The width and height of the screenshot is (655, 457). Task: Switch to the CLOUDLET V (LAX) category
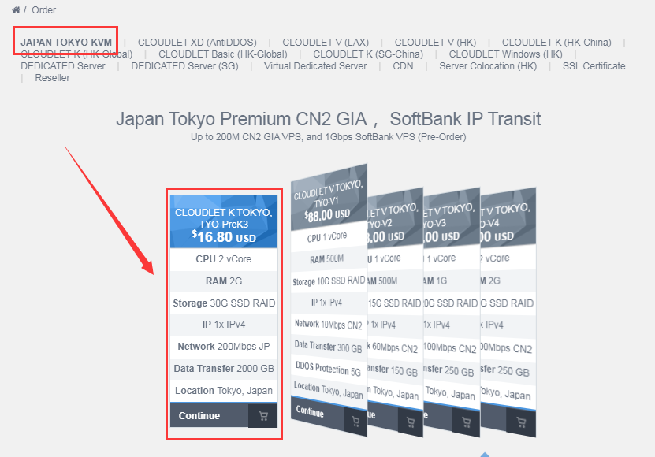point(326,43)
